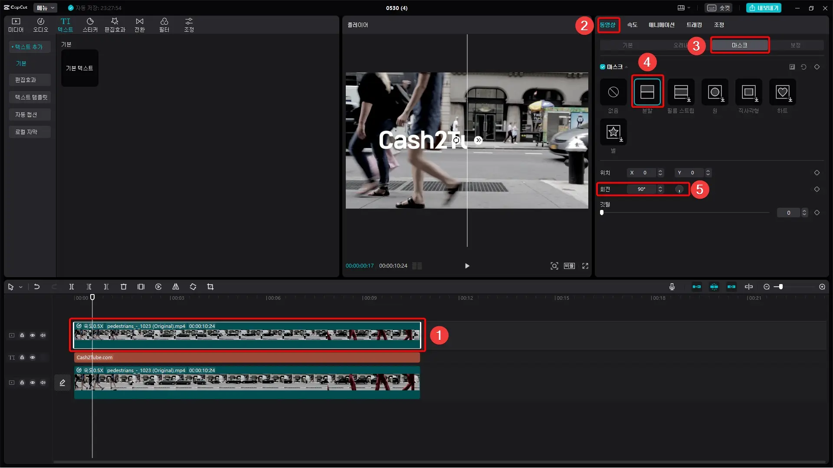This screenshot has width=833, height=468.
Task: Open the 메뉴 menu dropdown
Action: click(45, 8)
